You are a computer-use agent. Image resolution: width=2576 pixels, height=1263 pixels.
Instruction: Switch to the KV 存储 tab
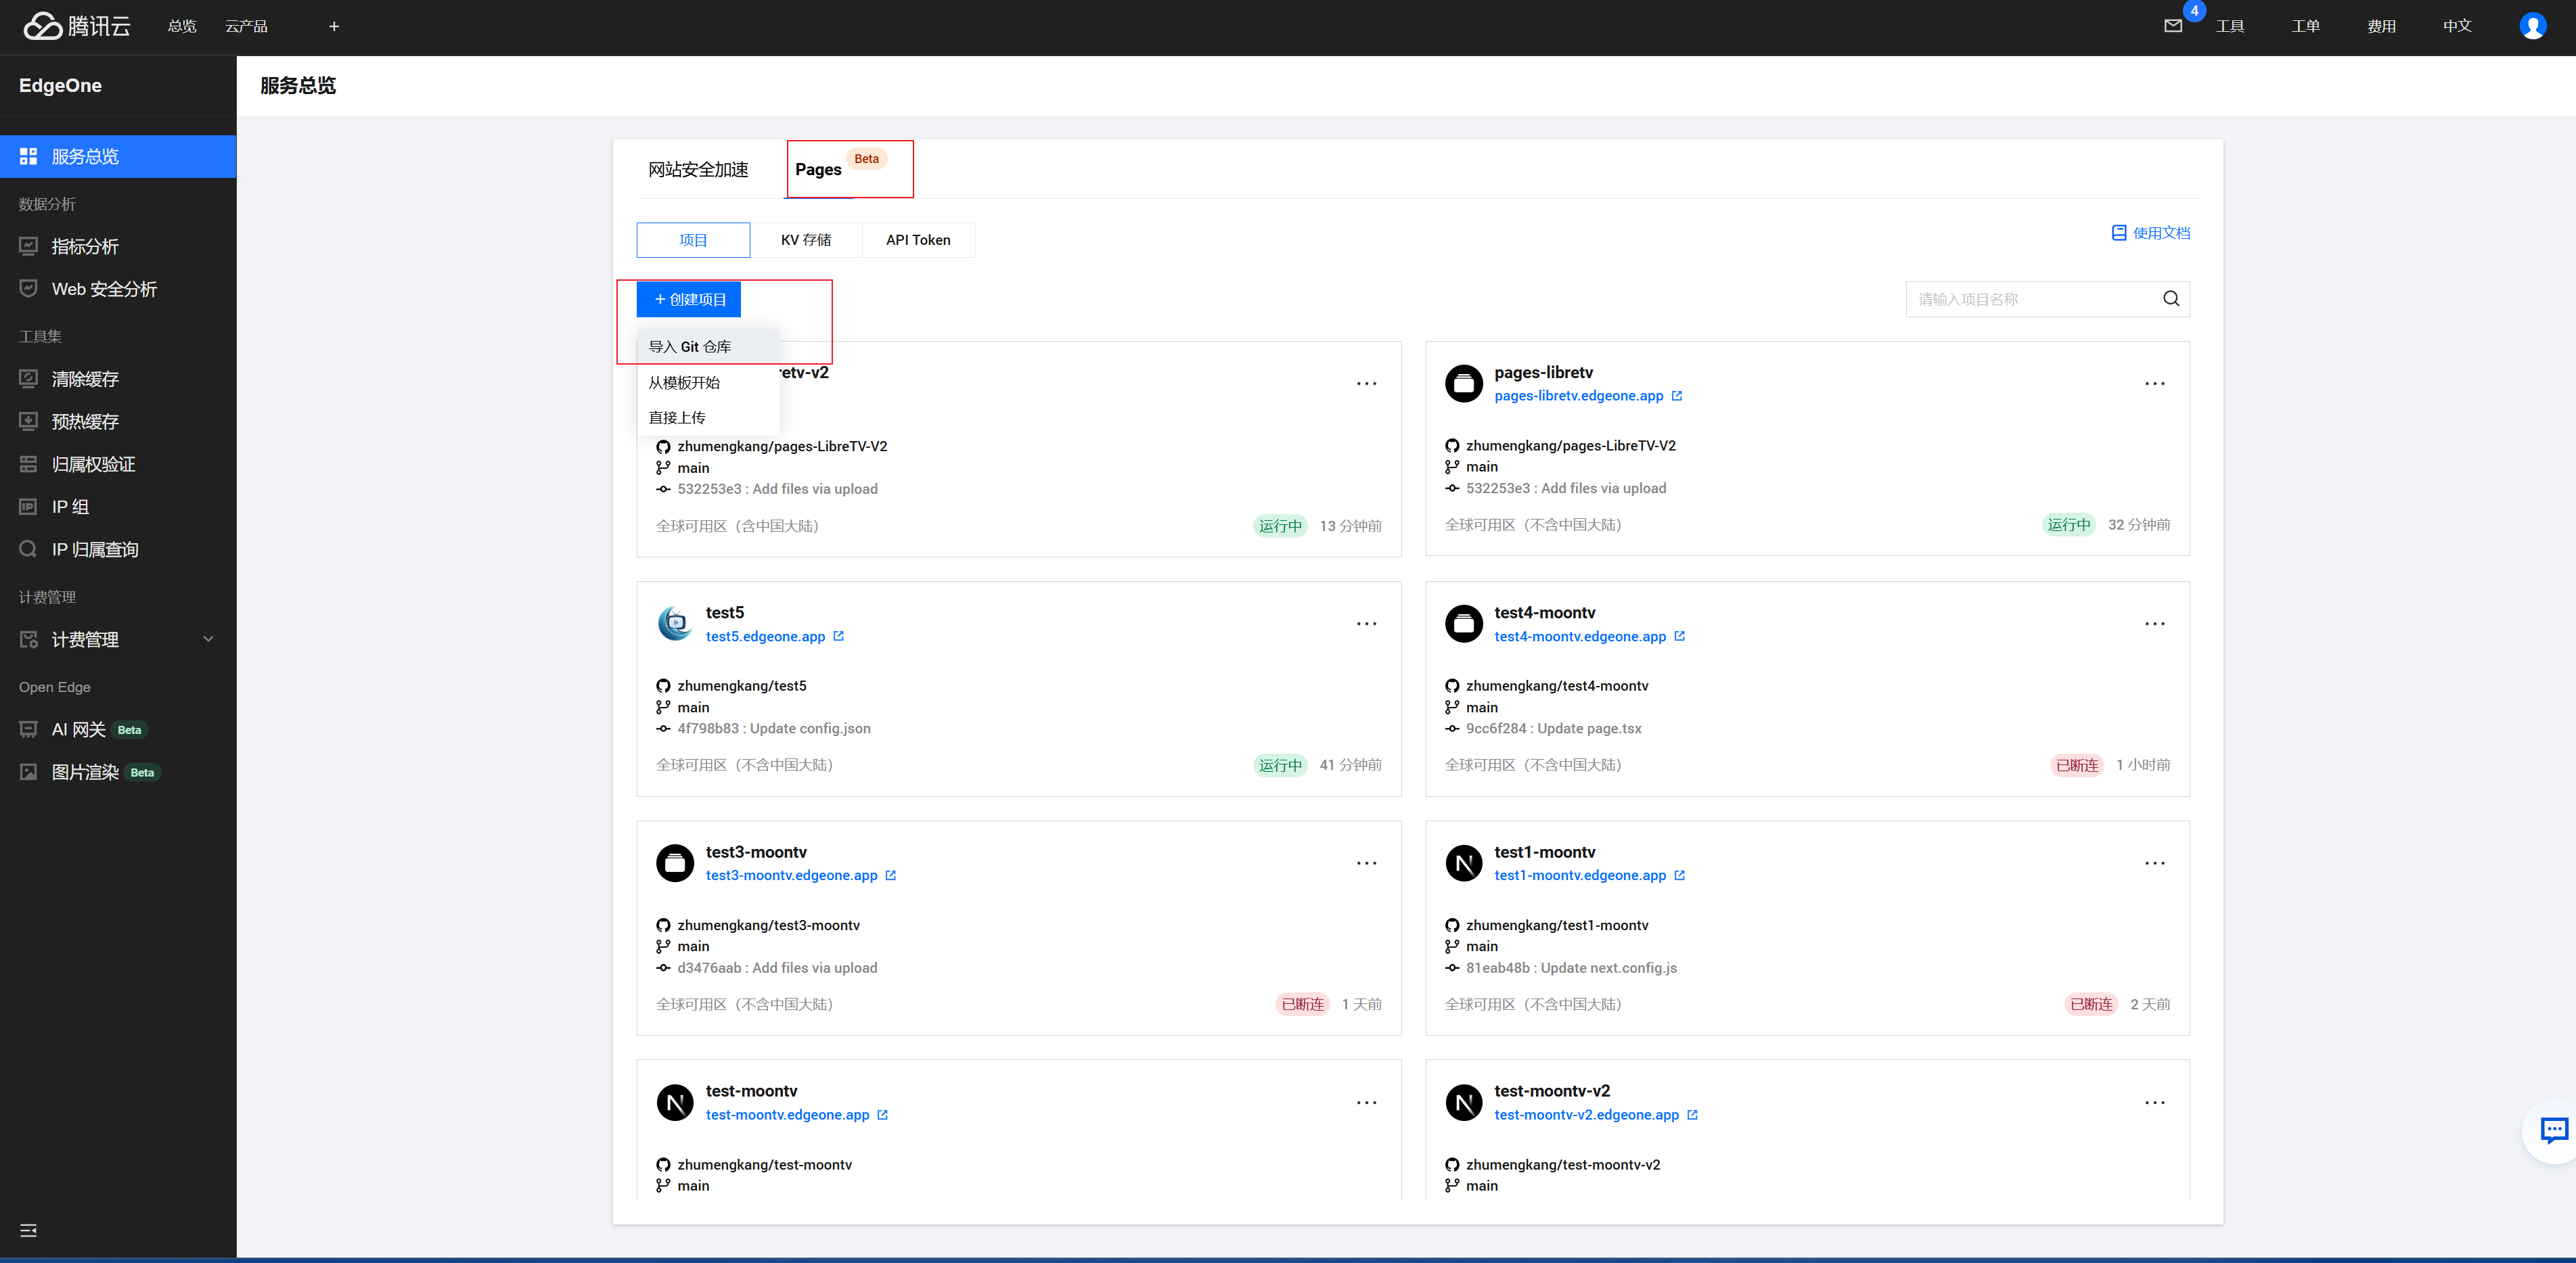tap(805, 240)
